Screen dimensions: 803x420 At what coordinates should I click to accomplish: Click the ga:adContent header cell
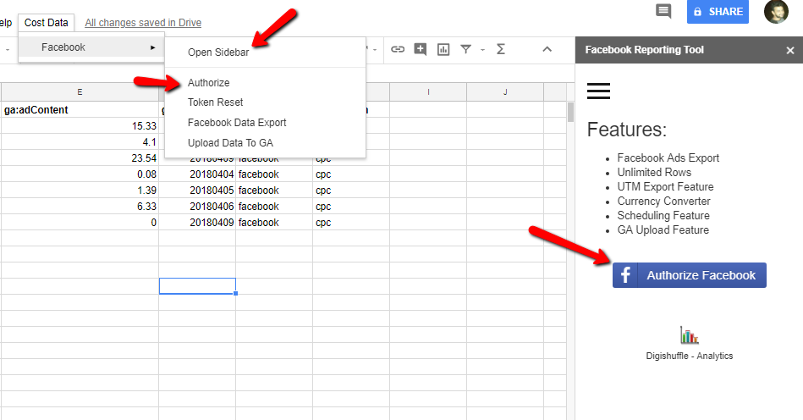(x=80, y=109)
